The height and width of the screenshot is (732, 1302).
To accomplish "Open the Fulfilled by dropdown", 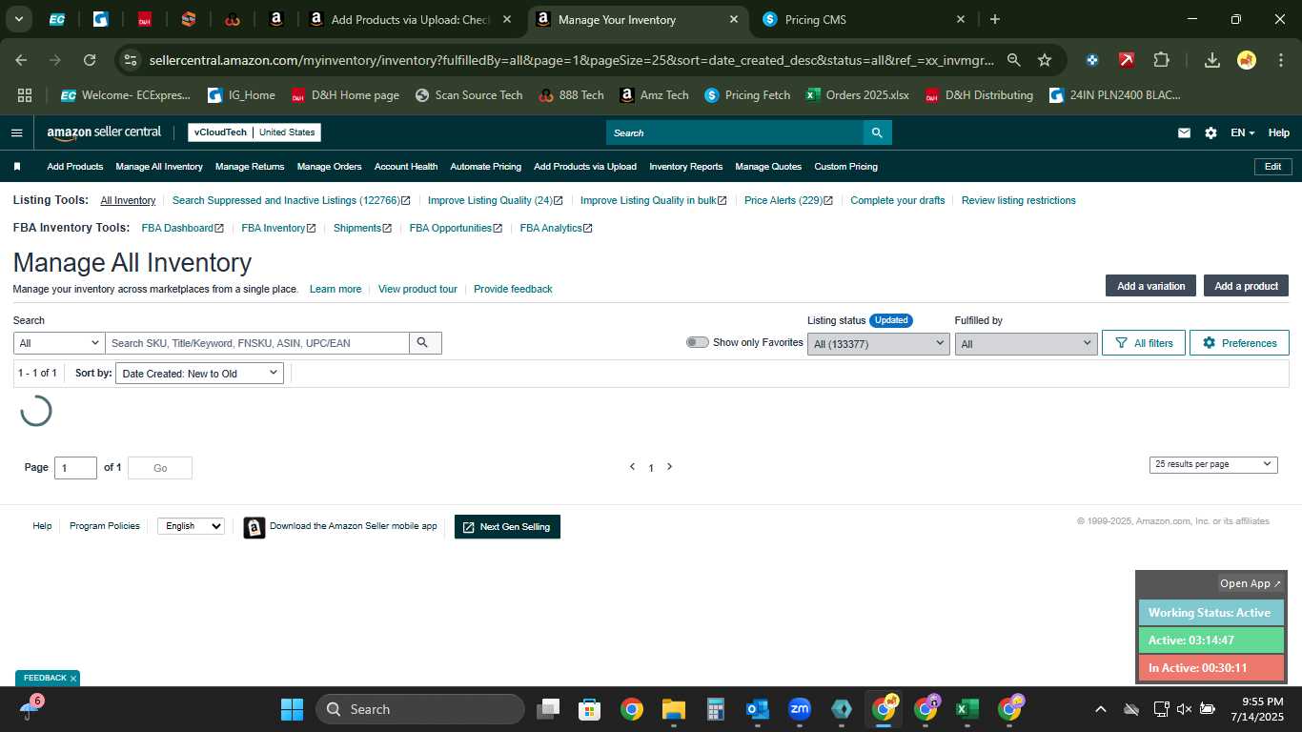I will 1026,344.
